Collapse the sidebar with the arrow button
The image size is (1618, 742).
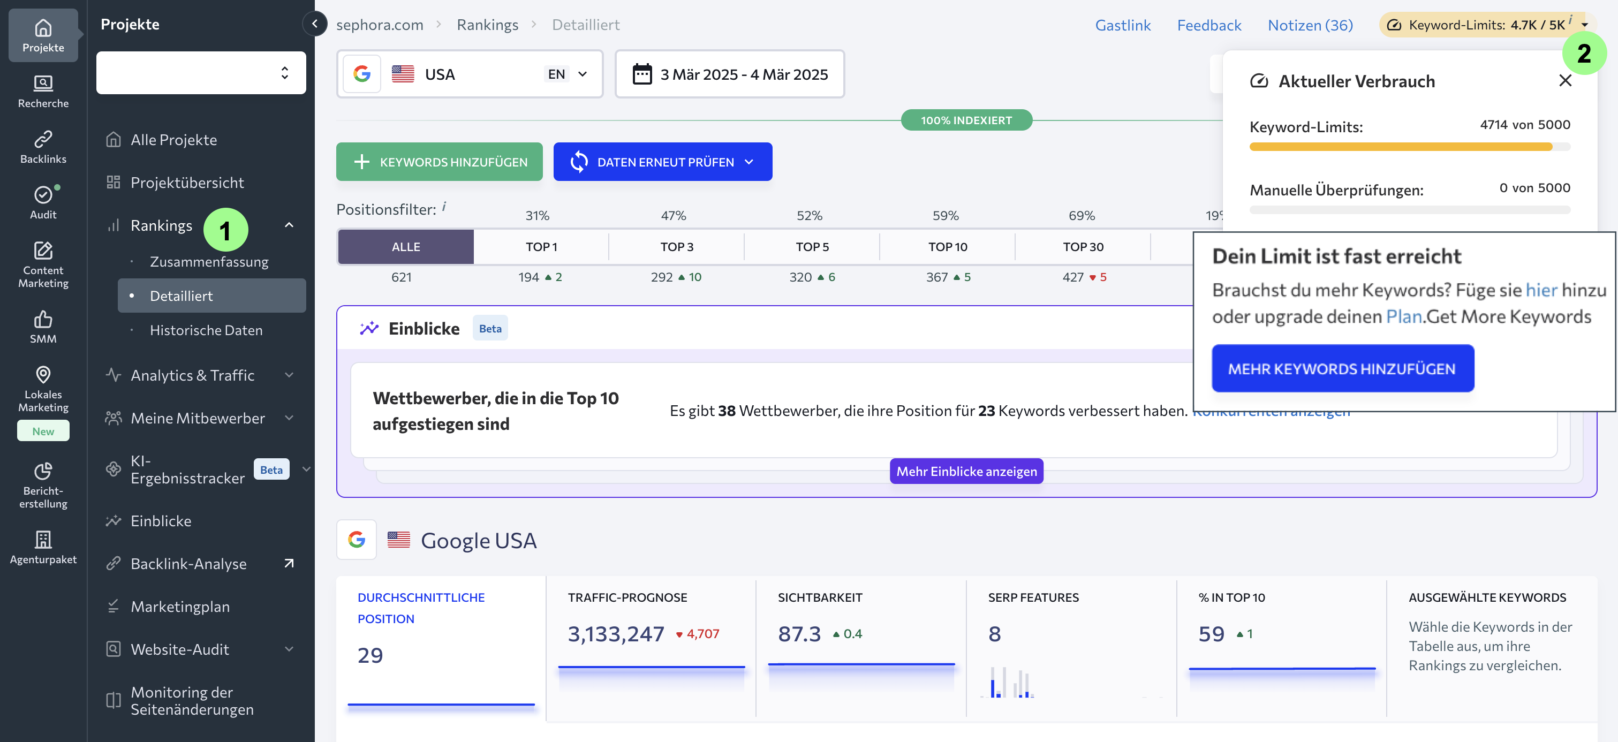tap(315, 24)
